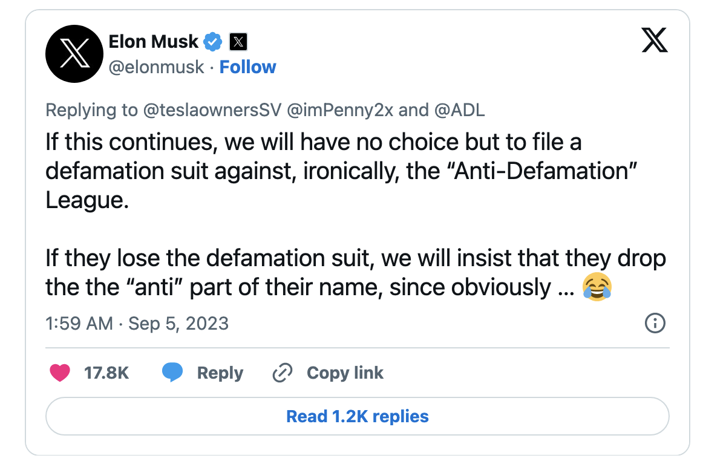Open "Read 1.2K replies"

coord(357,416)
